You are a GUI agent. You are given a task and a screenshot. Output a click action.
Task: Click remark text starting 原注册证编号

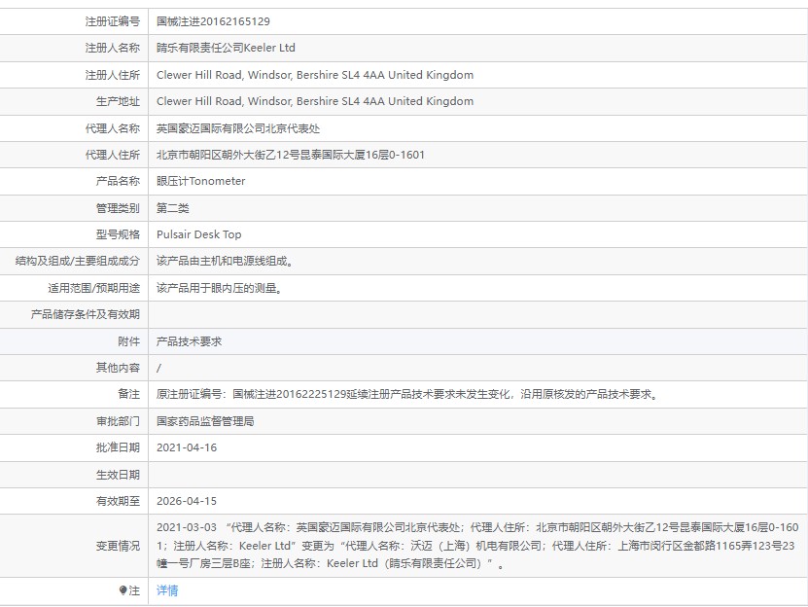tap(406, 395)
